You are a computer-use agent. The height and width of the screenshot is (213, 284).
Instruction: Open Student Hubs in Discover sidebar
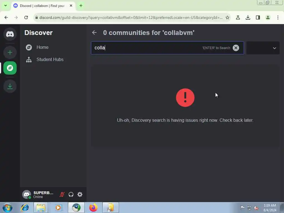pos(53,59)
